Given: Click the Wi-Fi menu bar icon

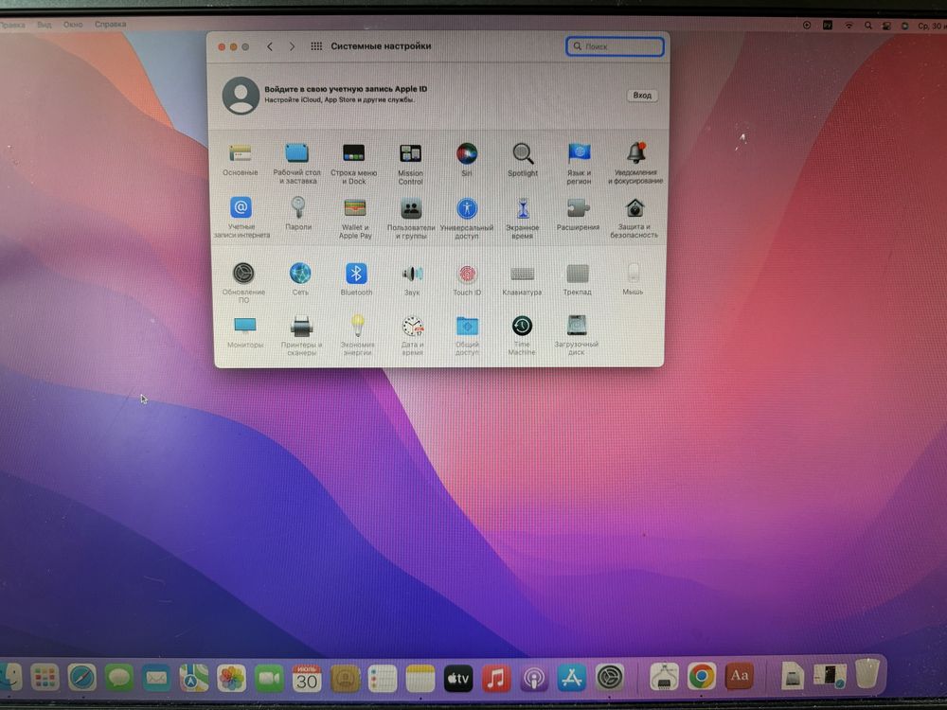Looking at the screenshot, I should pyautogui.click(x=849, y=26).
